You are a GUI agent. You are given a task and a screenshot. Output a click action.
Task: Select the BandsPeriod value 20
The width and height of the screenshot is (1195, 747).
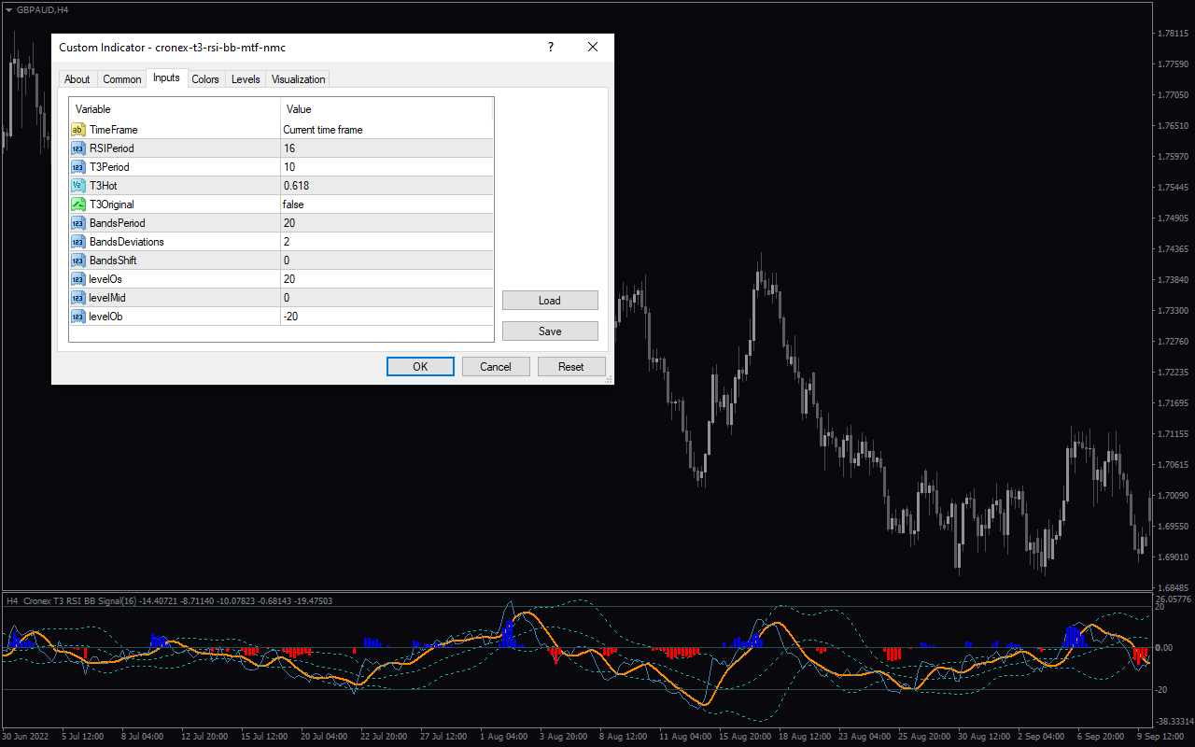(289, 223)
